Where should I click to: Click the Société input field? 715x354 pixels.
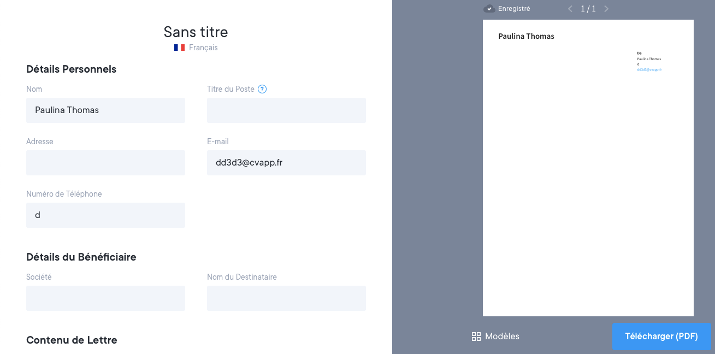105,298
